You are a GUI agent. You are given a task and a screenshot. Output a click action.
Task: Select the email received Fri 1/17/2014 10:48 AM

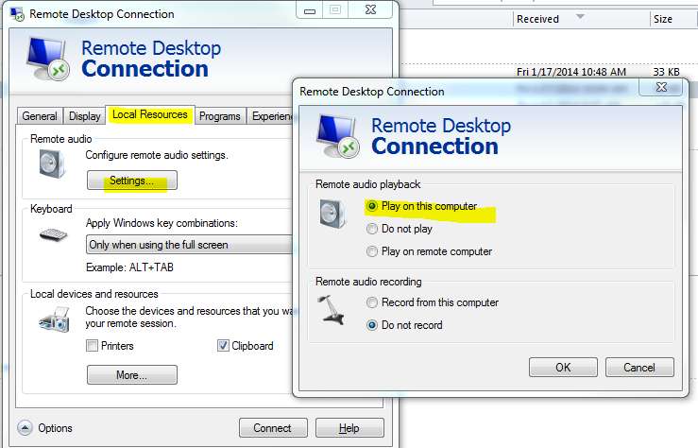point(571,72)
